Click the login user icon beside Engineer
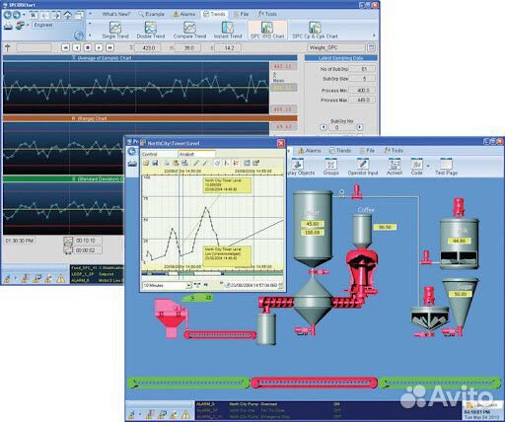Viewport: 505px width, 422px height. [x=21, y=26]
